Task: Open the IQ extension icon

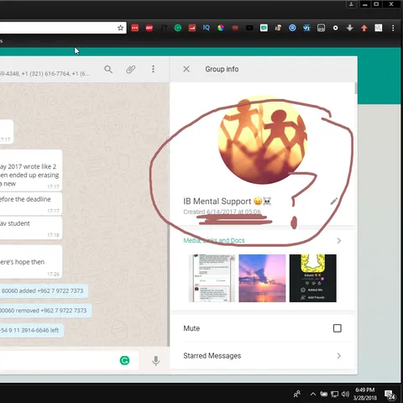Action: pos(207,28)
